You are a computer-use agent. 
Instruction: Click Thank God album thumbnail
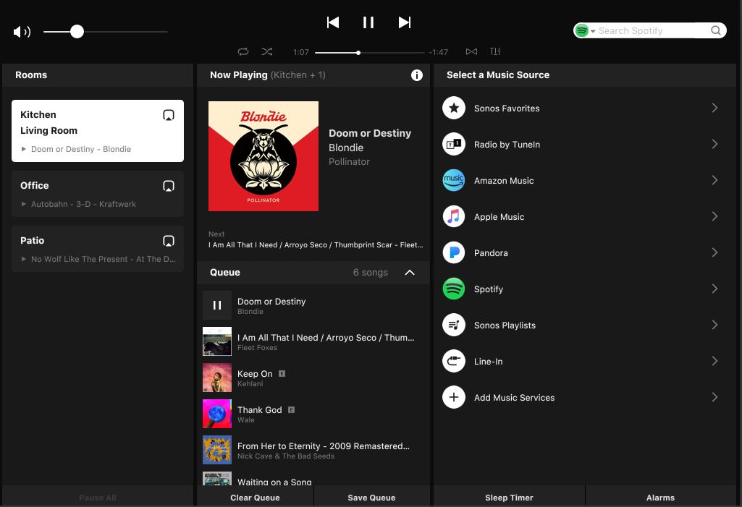(x=217, y=414)
